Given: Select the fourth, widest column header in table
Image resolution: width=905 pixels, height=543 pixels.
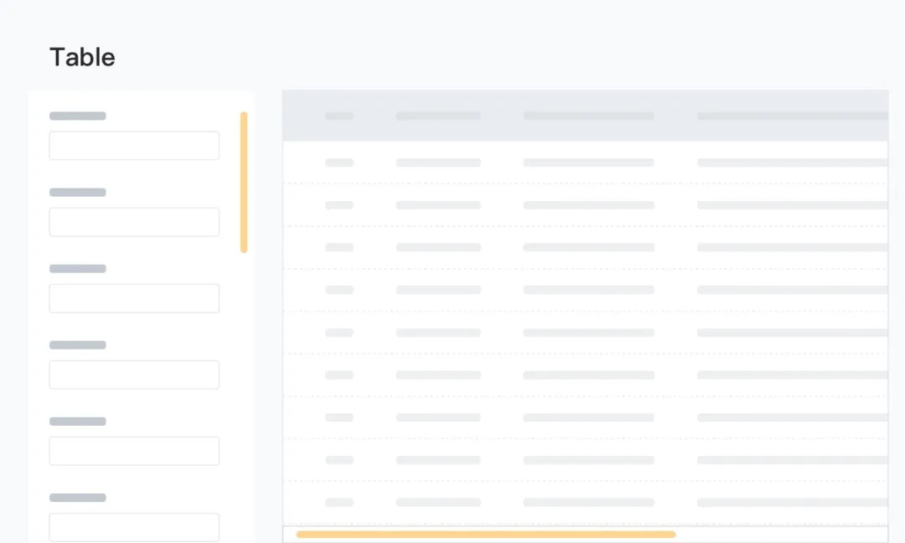Looking at the screenshot, I should [x=792, y=116].
